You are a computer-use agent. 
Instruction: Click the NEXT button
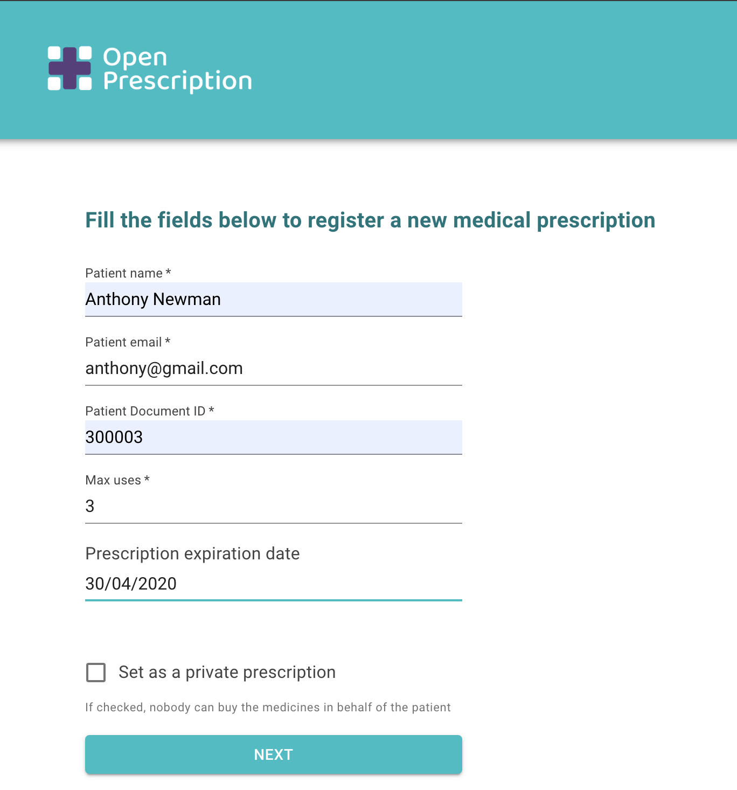coord(274,754)
